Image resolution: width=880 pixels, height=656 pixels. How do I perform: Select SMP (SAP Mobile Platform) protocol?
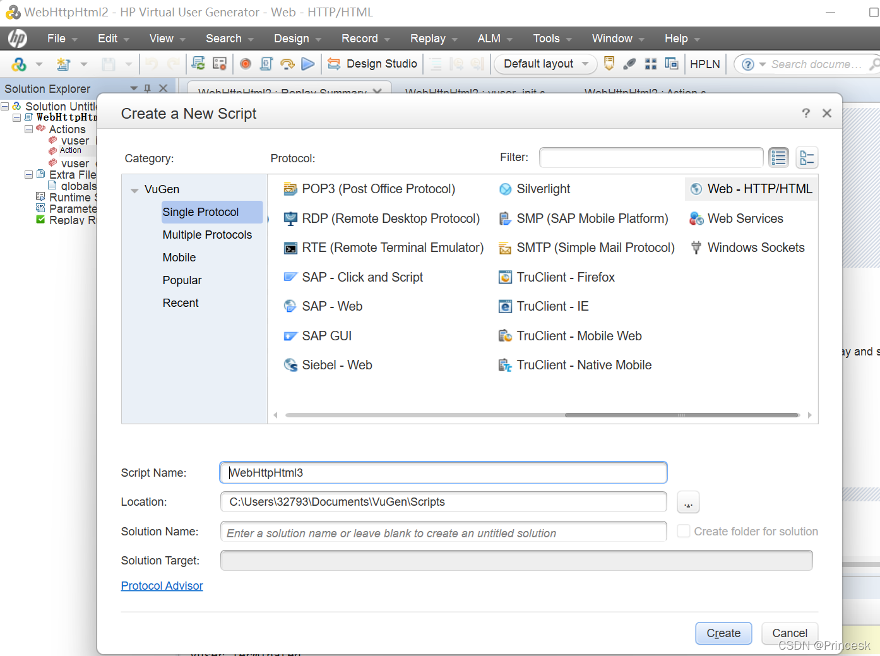click(583, 218)
